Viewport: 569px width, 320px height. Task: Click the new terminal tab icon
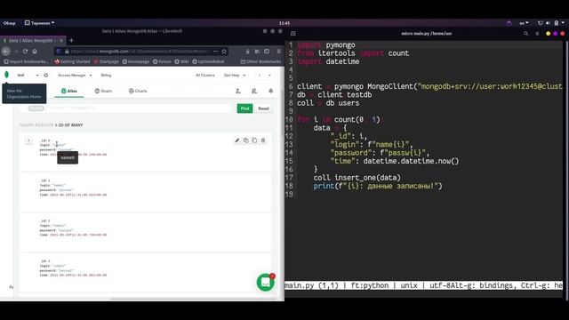pos(293,34)
